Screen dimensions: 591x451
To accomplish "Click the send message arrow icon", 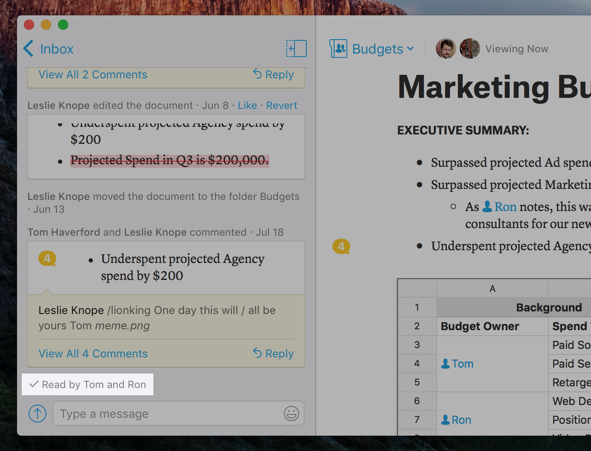I will [x=37, y=413].
